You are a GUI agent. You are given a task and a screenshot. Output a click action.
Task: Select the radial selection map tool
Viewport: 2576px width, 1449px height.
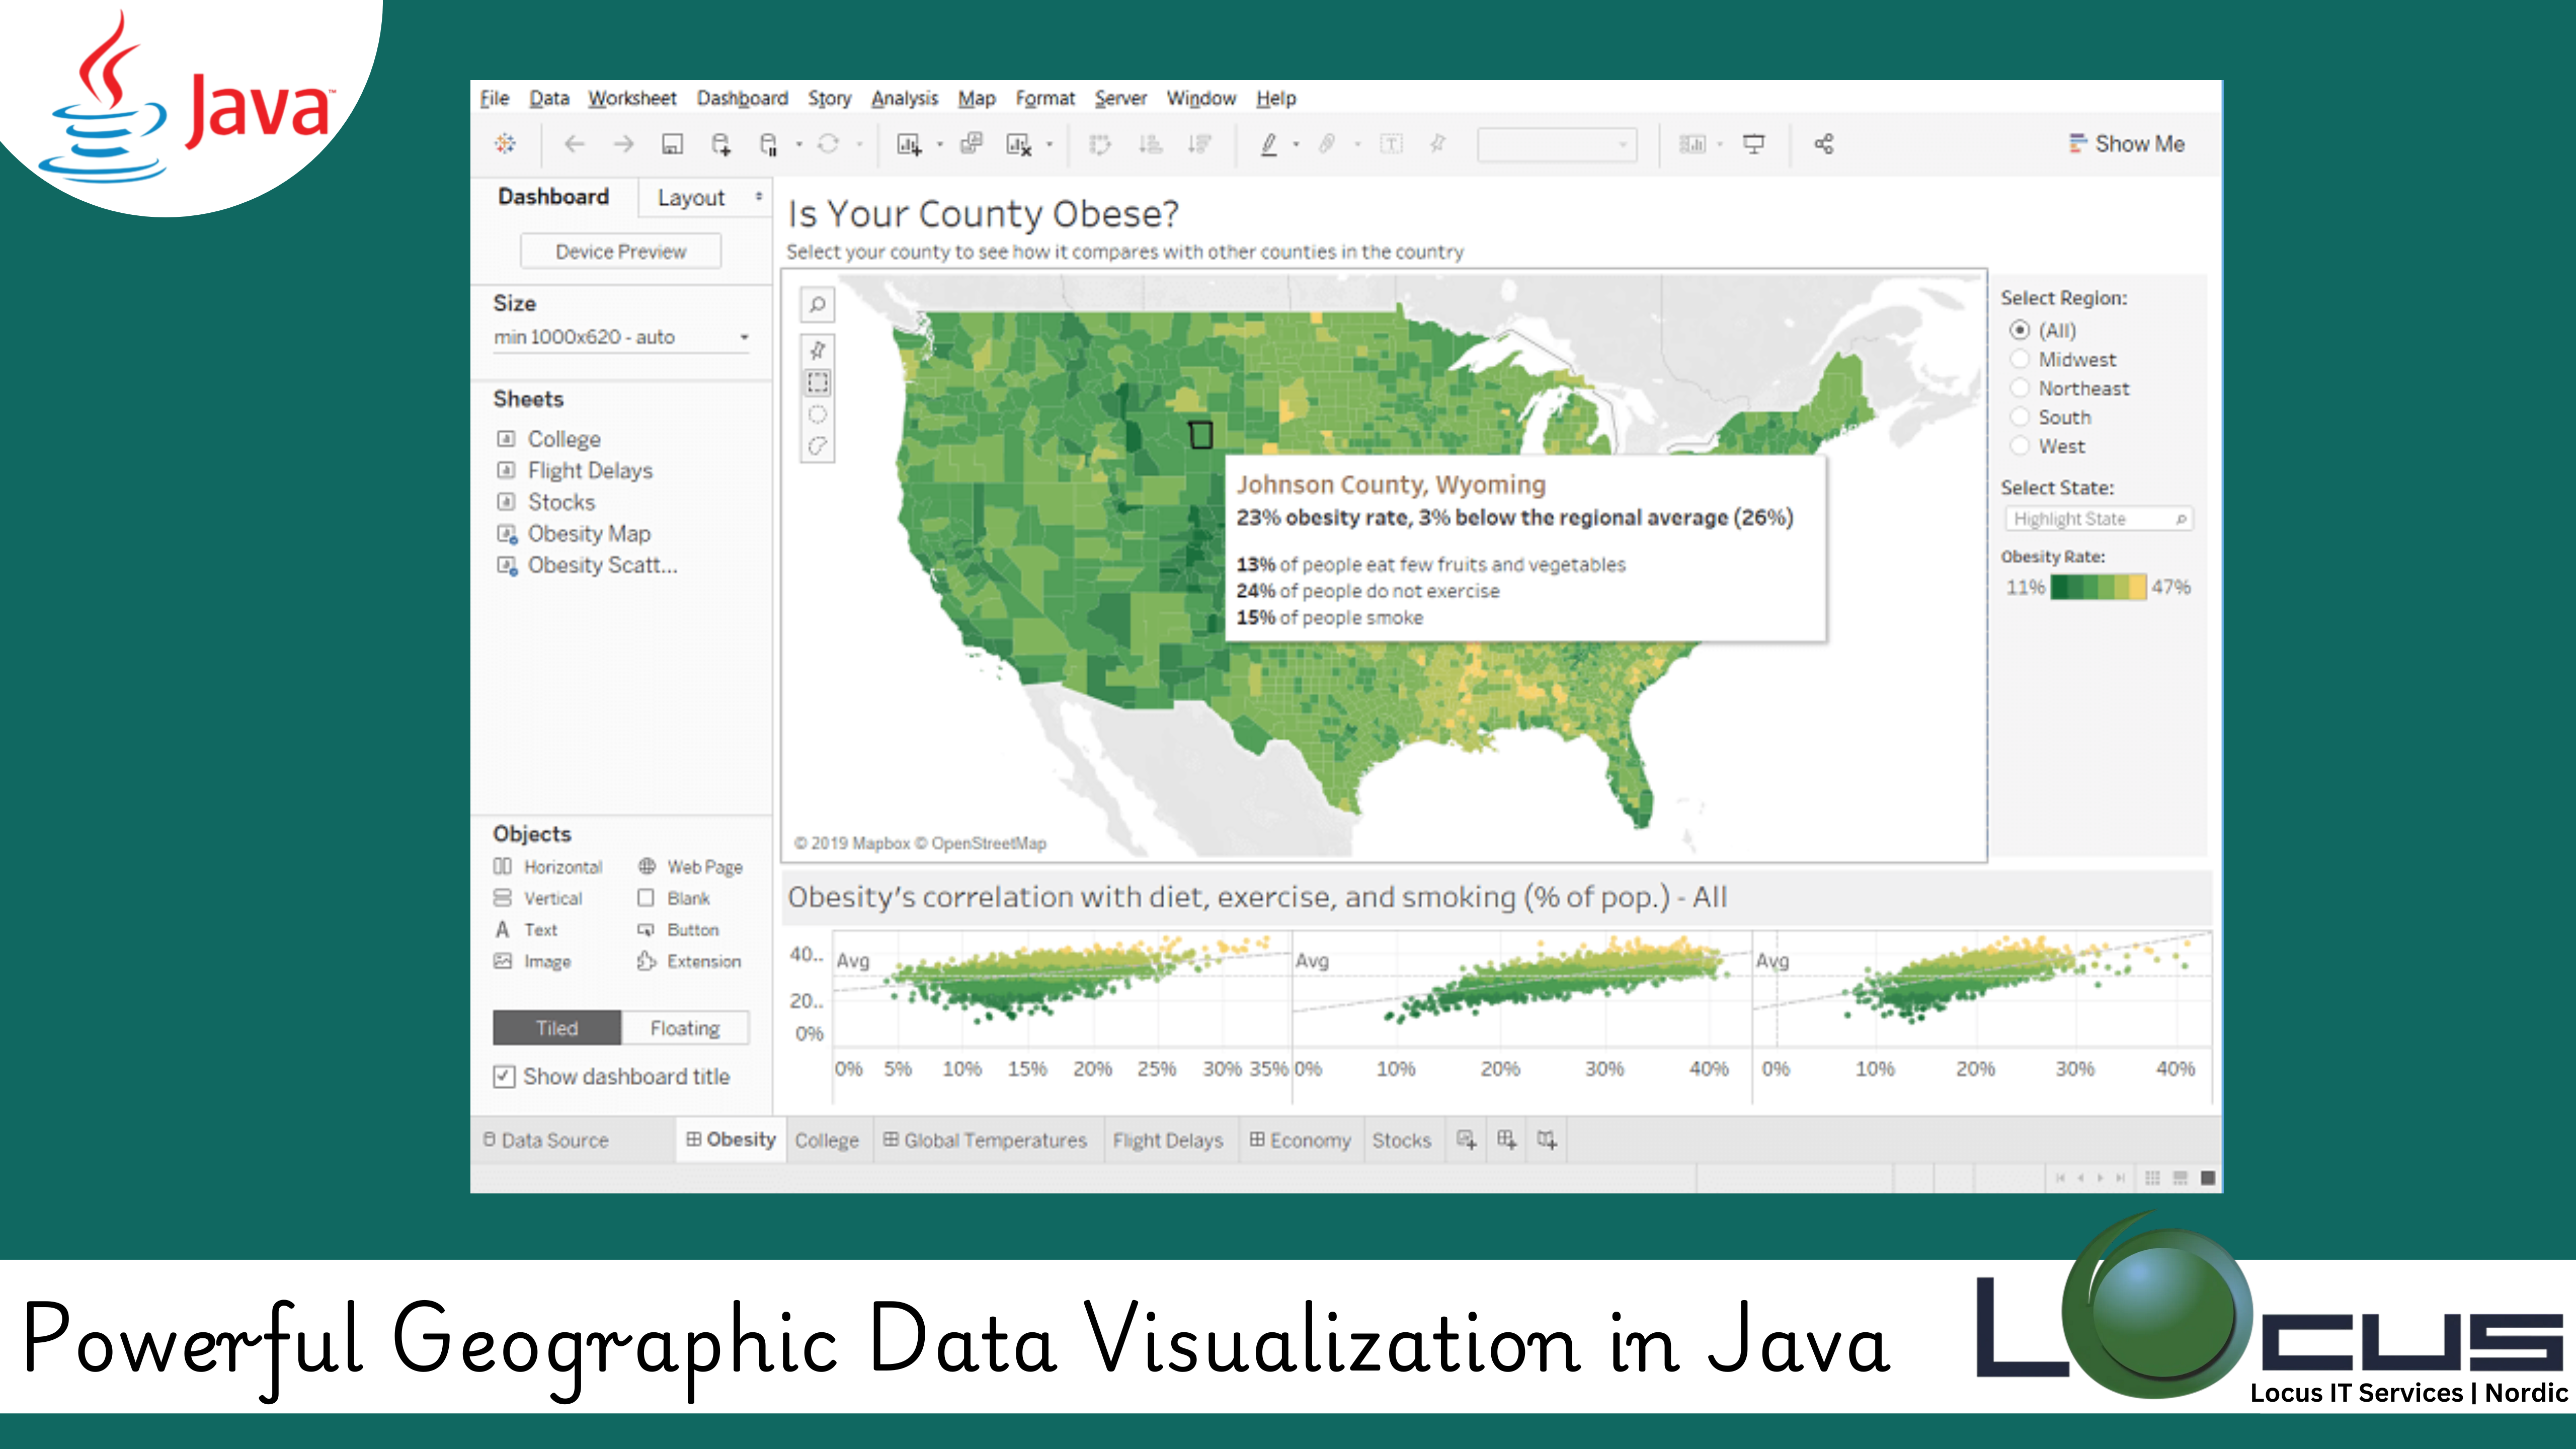(817, 414)
